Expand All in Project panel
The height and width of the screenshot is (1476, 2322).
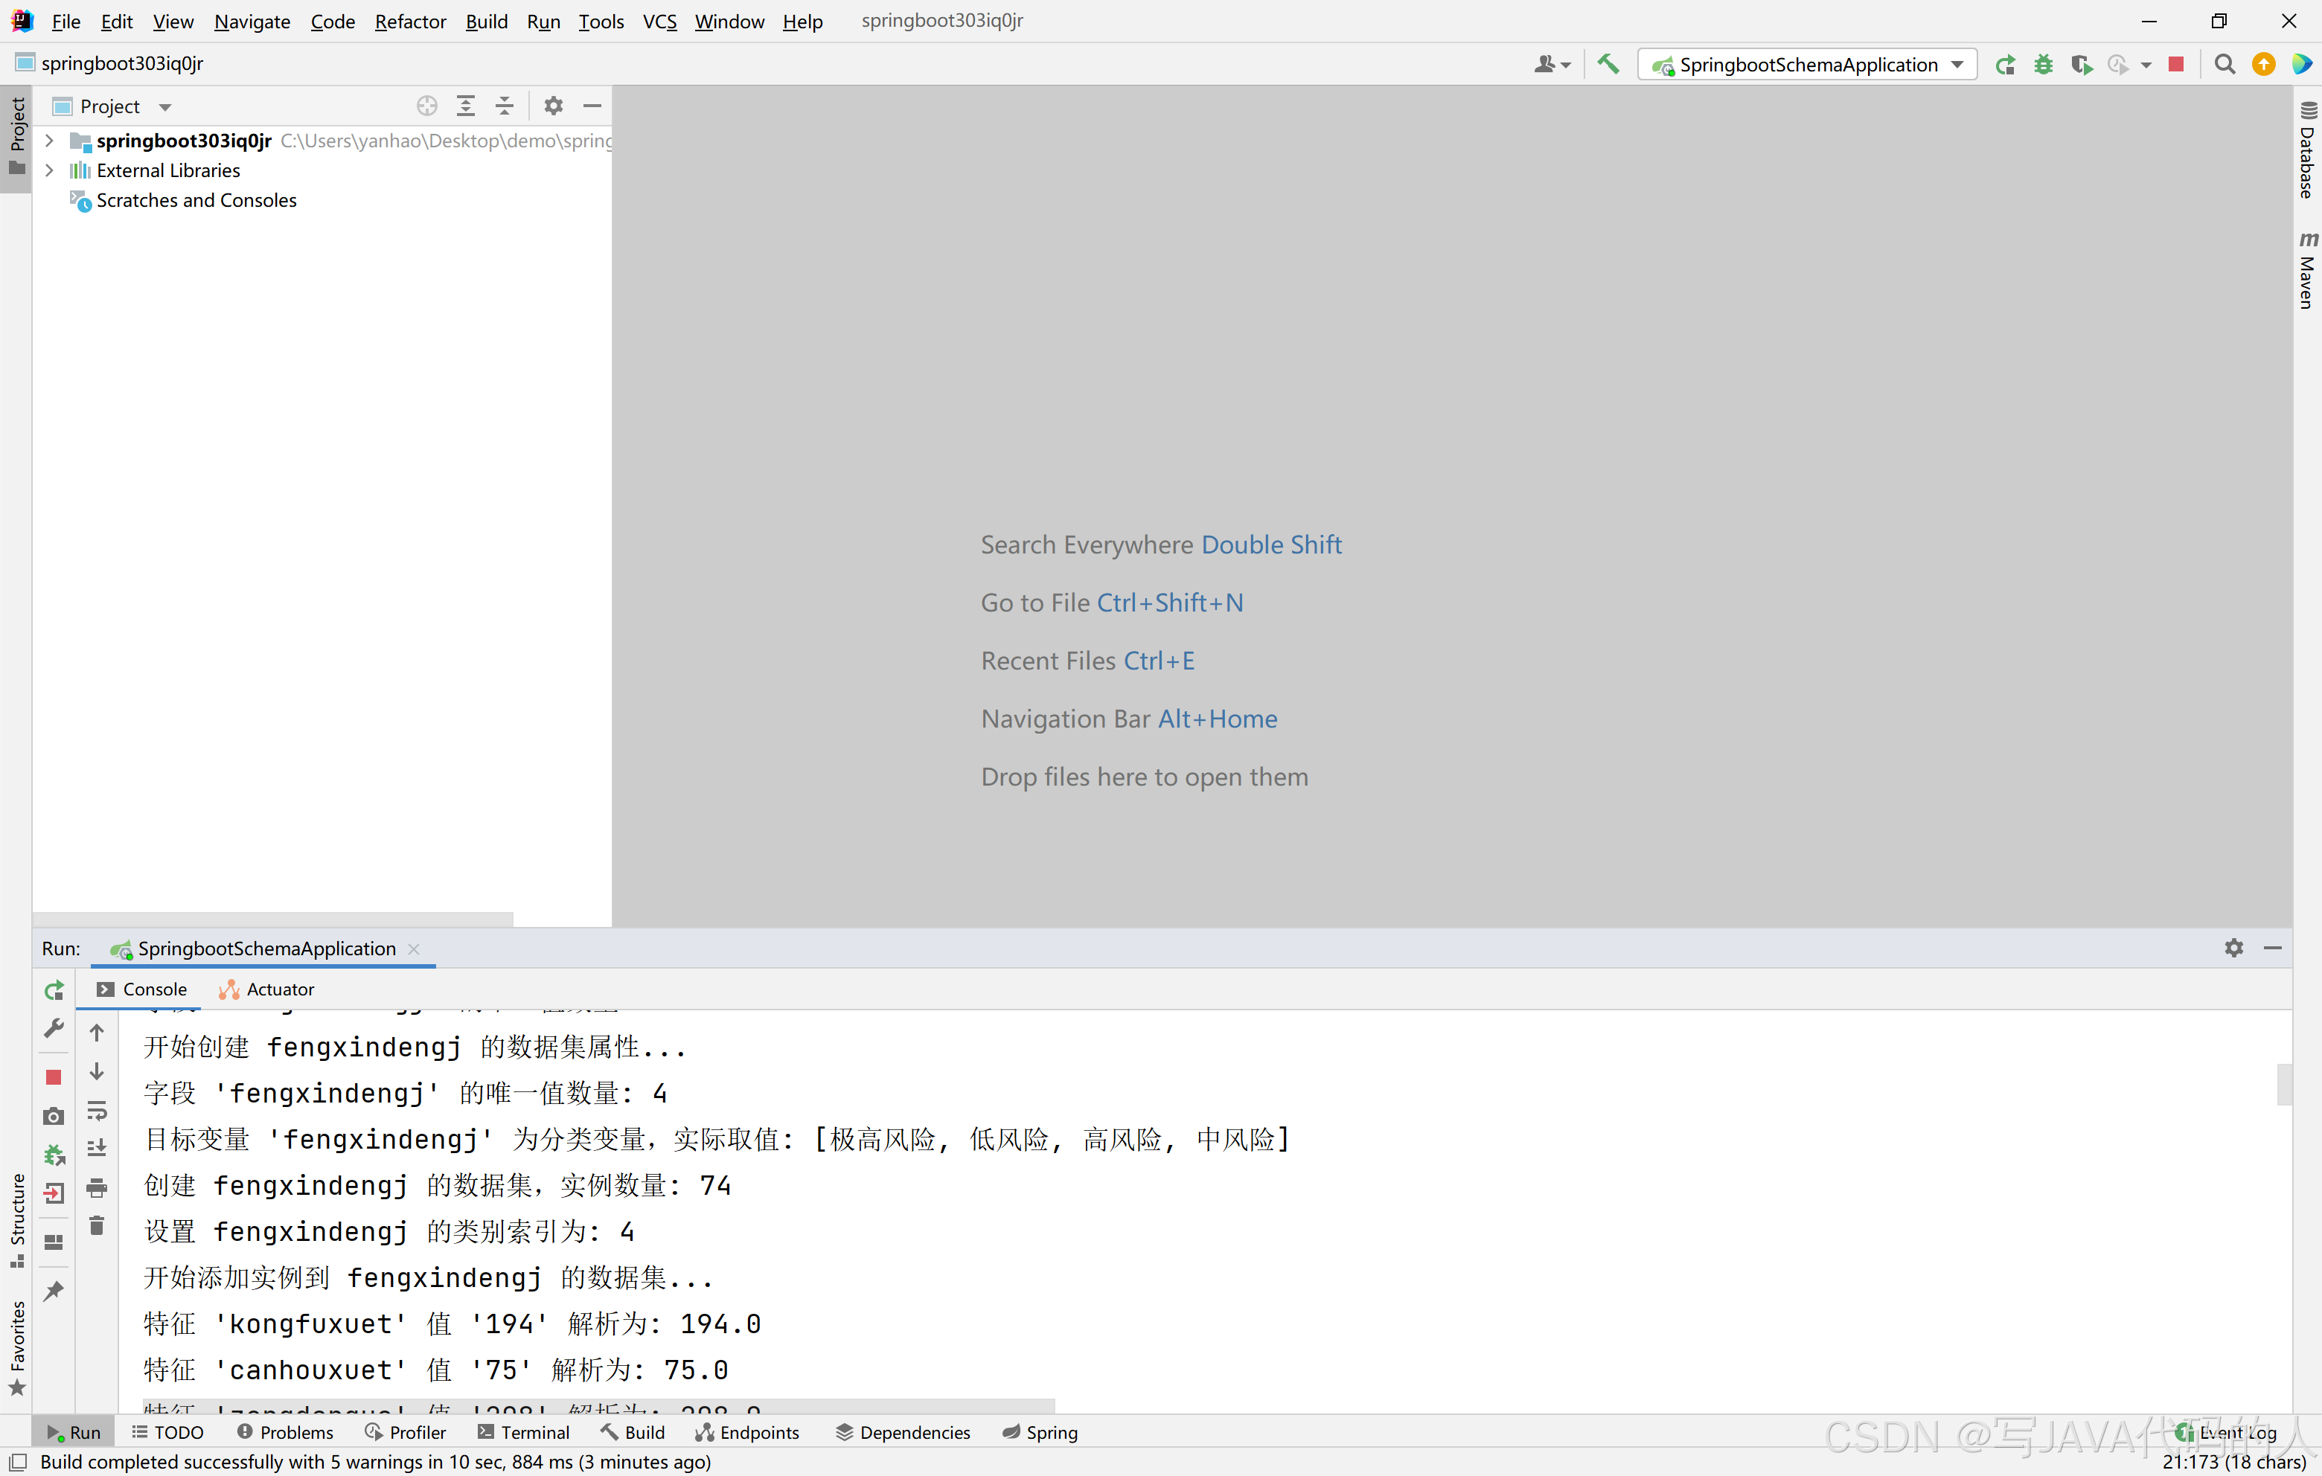click(466, 106)
